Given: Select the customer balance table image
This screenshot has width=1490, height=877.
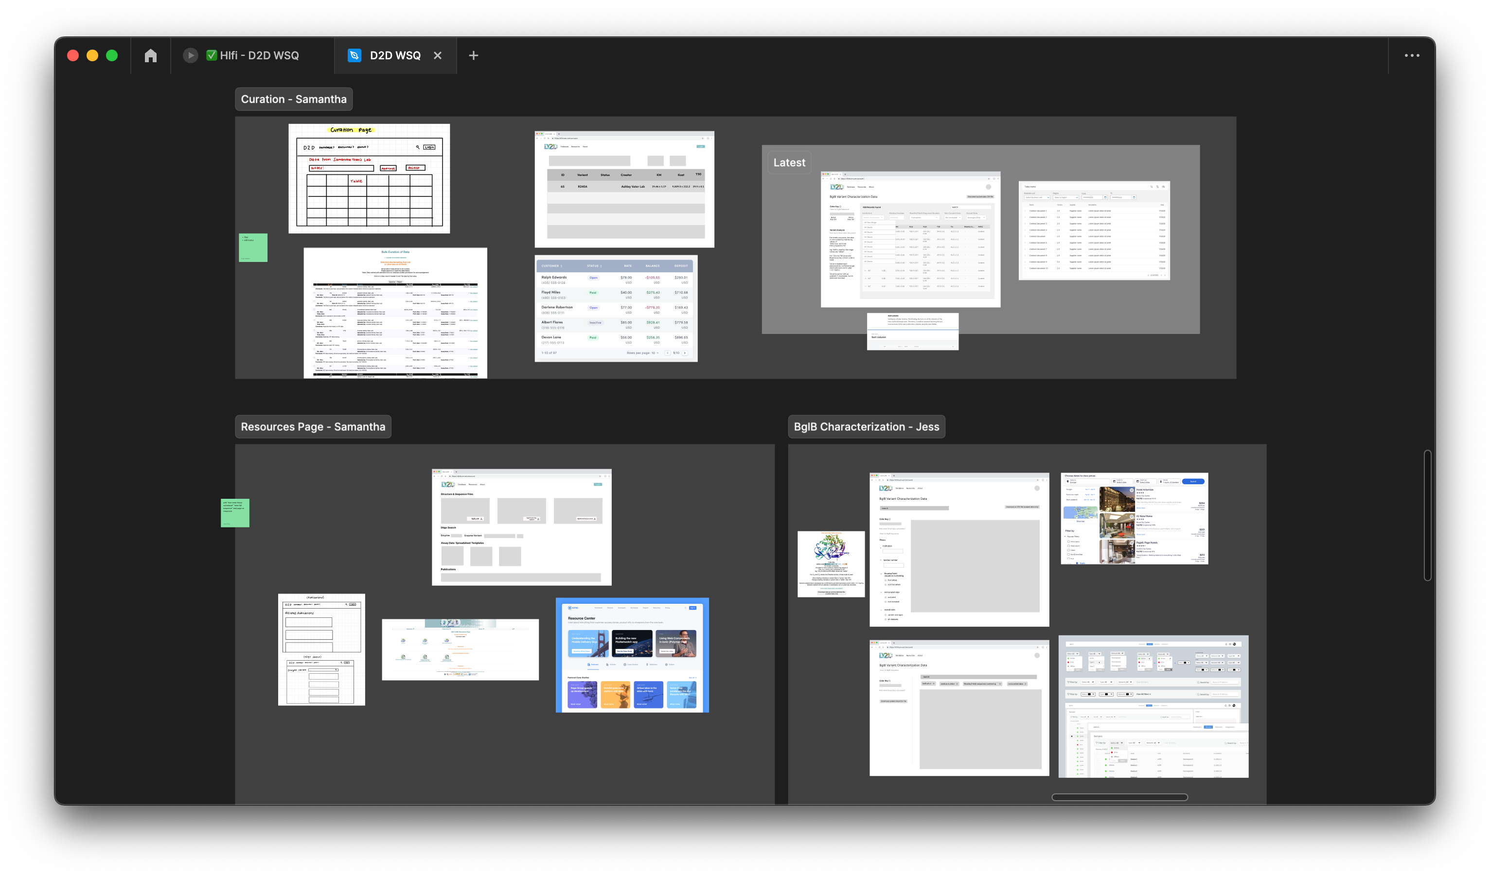Looking at the screenshot, I should [x=616, y=308].
